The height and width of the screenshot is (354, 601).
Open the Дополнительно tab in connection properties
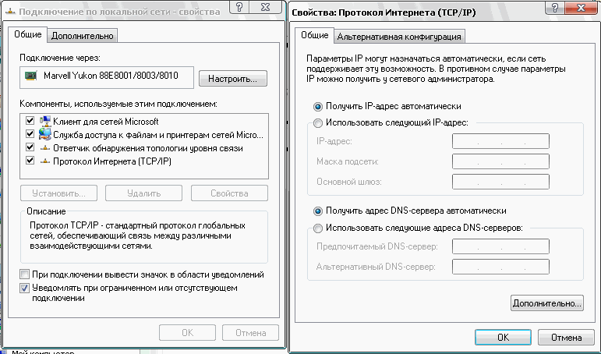83,36
